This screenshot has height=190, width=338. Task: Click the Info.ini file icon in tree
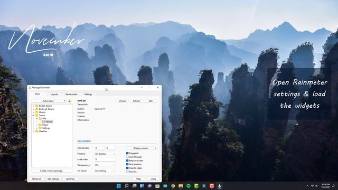[43, 122]
